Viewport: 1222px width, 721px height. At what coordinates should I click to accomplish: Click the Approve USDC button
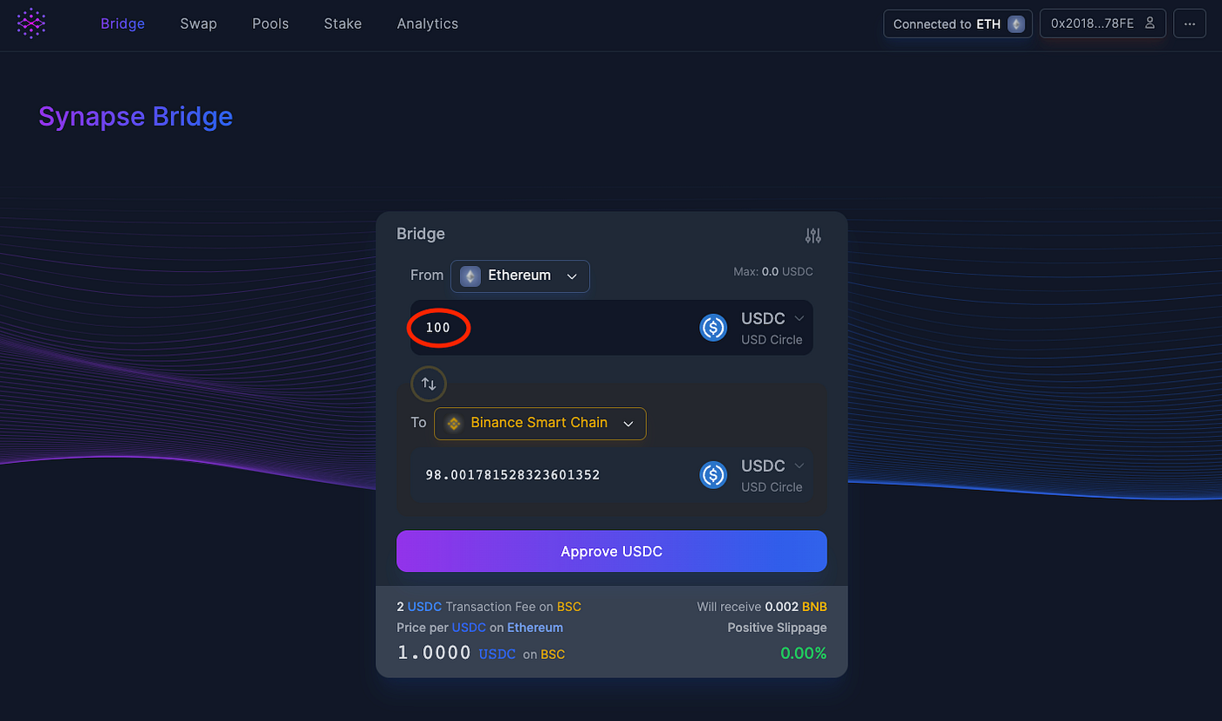612,551
